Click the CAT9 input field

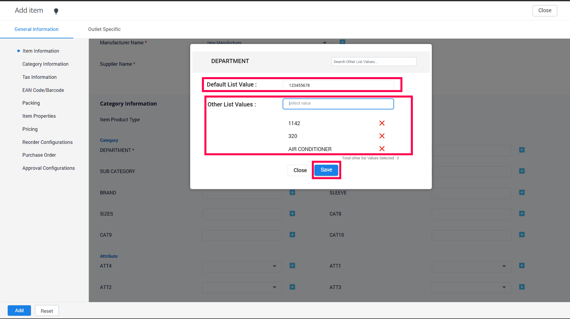[242, 235]
